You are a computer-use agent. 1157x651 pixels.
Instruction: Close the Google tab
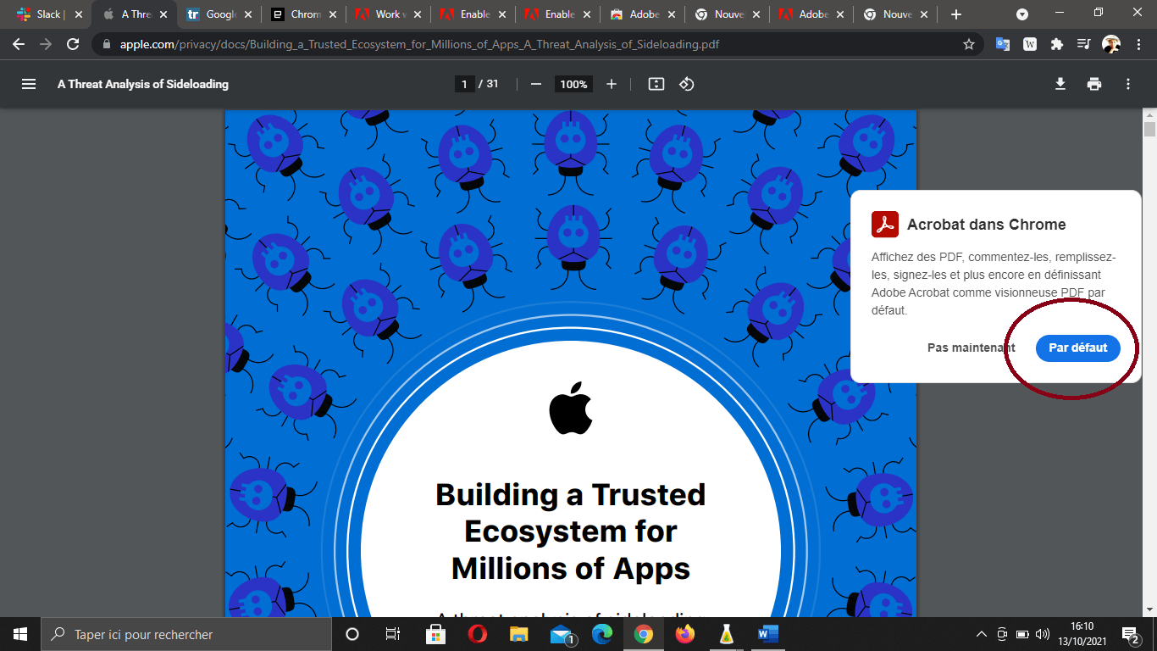(248, 14)
